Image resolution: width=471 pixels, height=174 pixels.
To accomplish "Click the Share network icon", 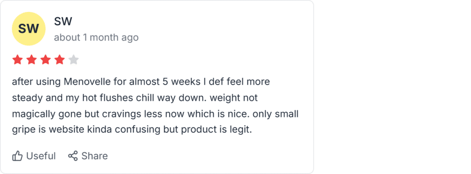I will [x=73, y=156].
